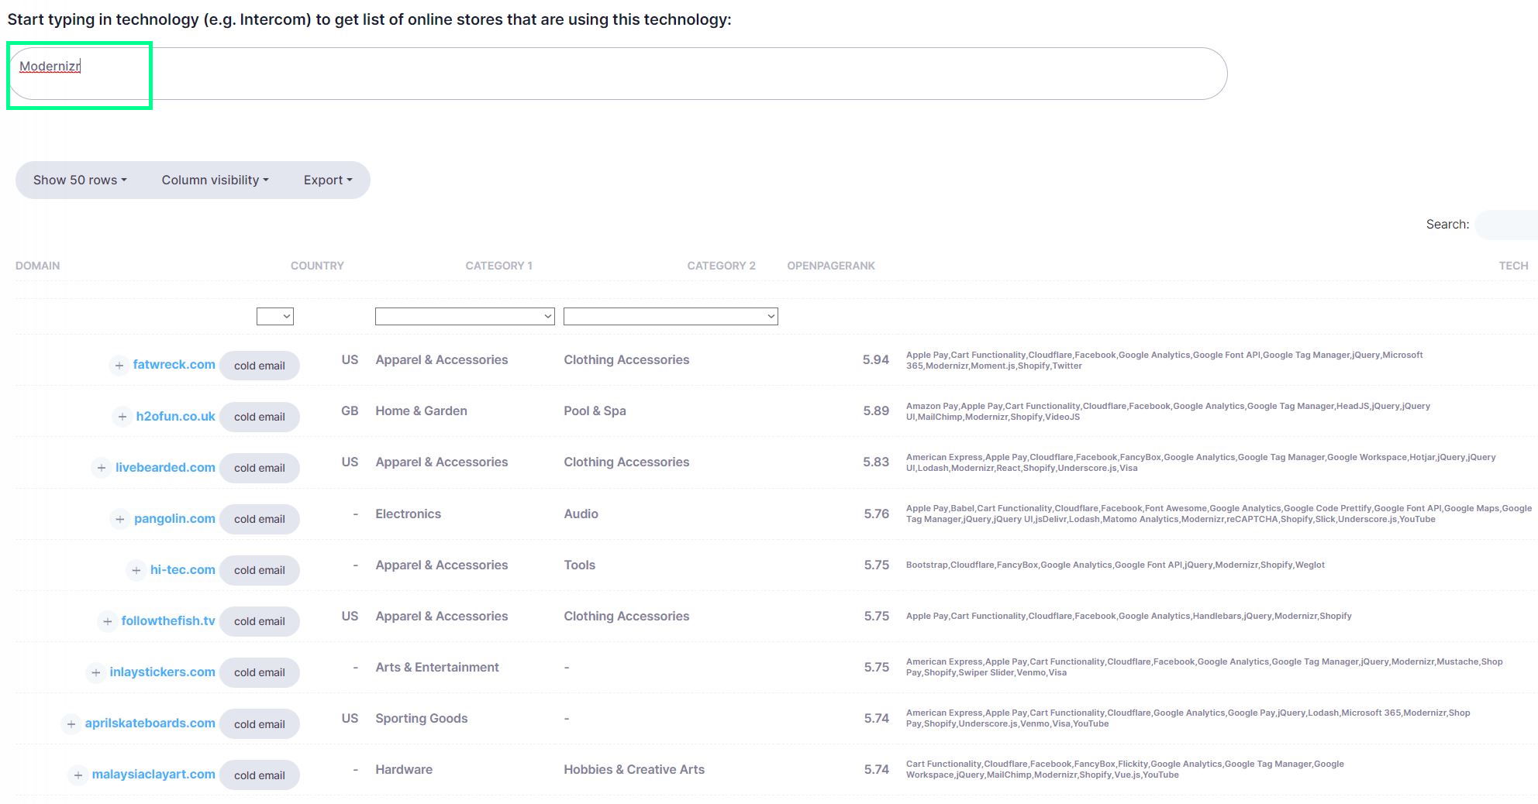Click the GB country cell

coord(350,411)
